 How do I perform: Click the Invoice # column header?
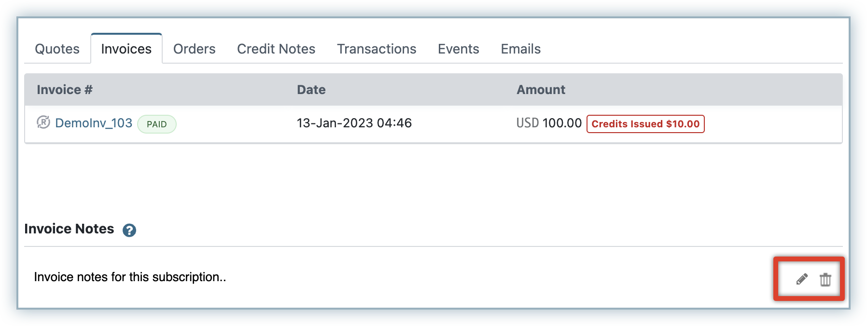65,90
